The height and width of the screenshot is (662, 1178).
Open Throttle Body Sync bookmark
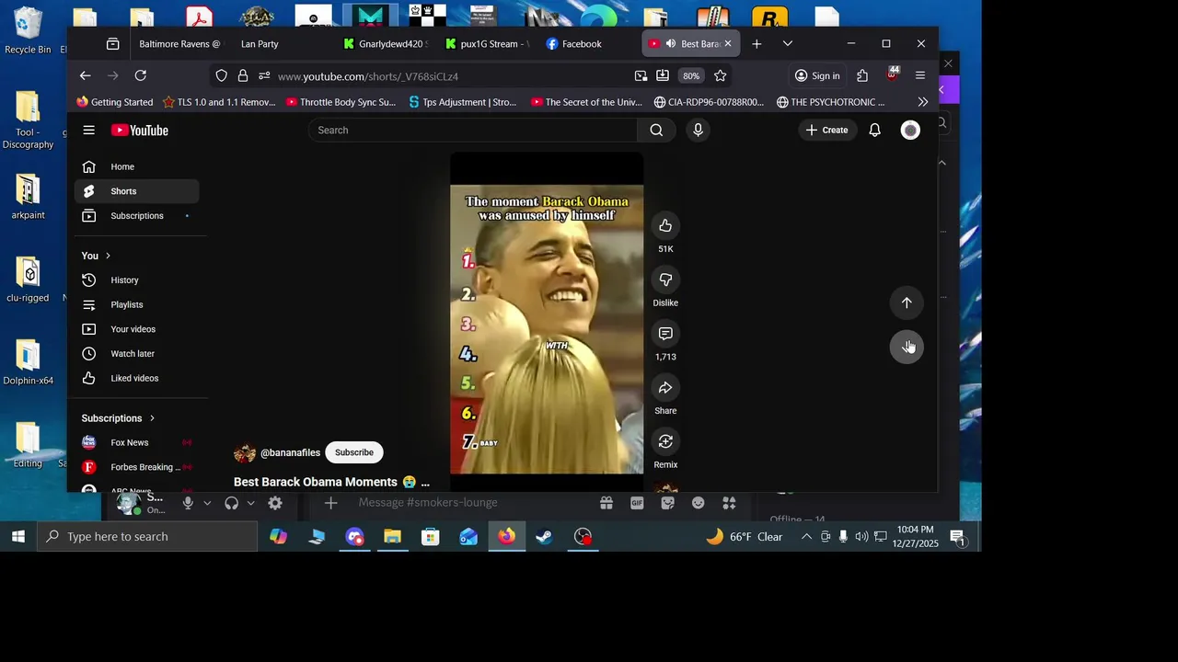[341, 102]
